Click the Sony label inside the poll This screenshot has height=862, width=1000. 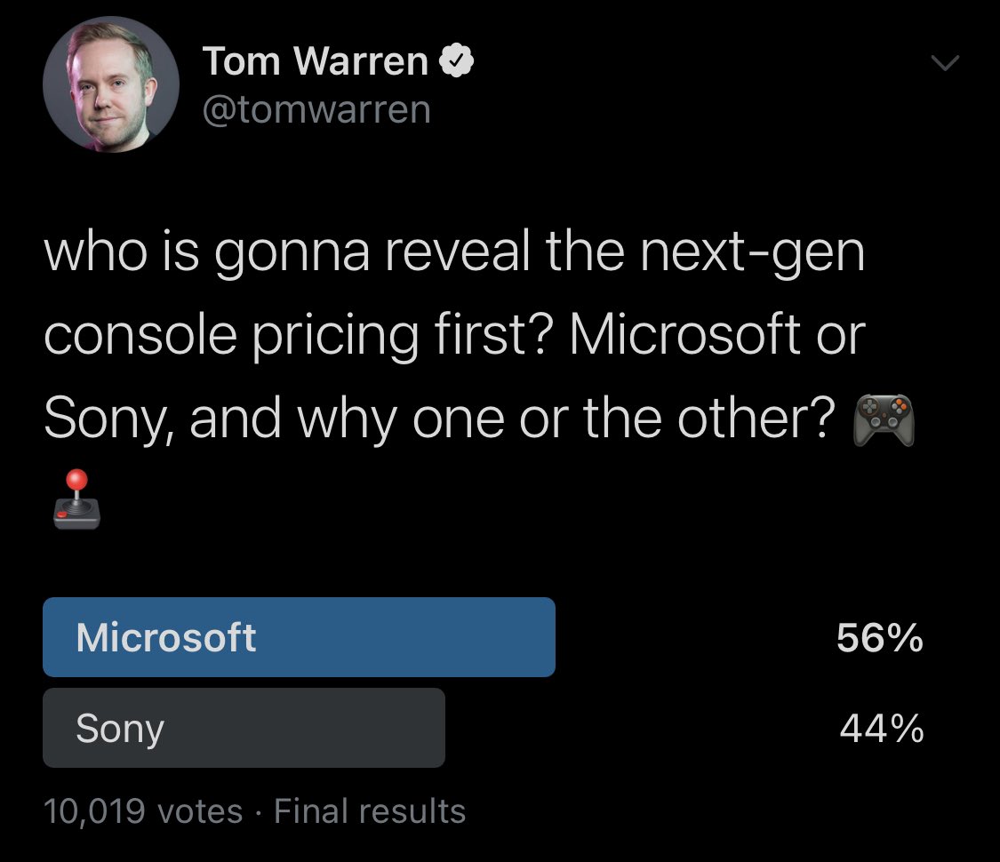click(x=120, y=729)
